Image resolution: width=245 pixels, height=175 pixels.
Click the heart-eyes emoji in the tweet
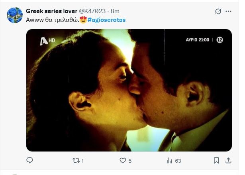coord(83,20)
